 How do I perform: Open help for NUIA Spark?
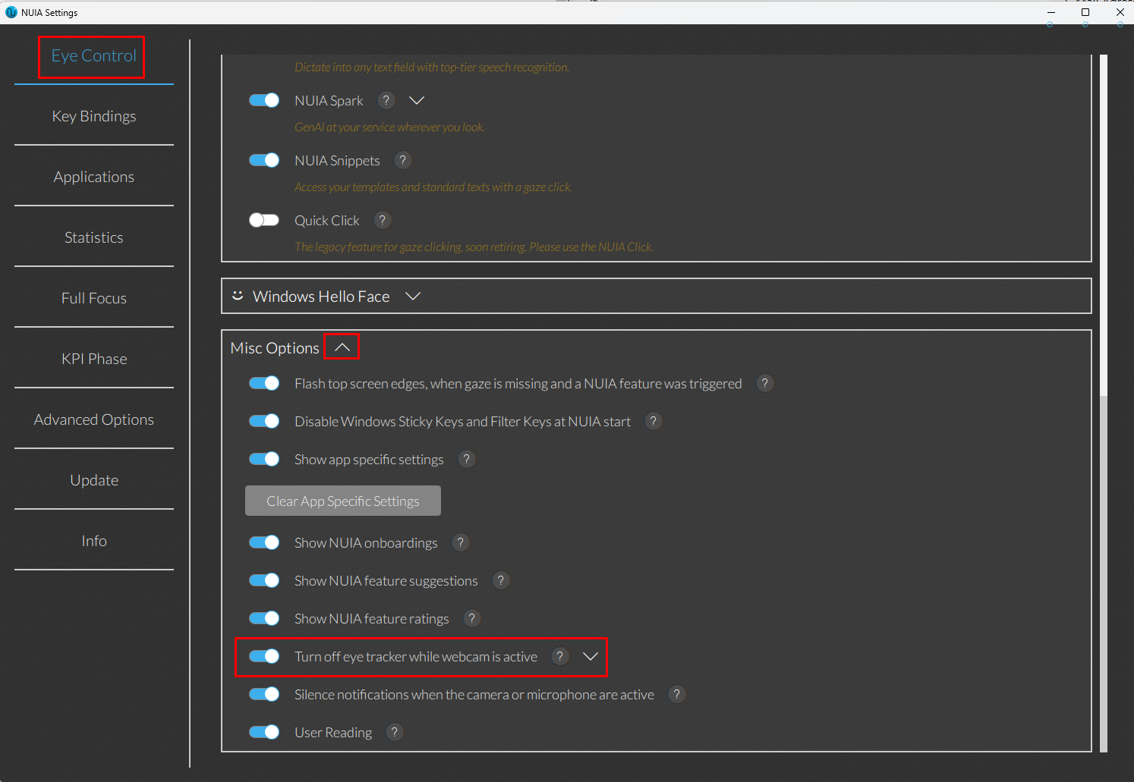pos(386,100)
